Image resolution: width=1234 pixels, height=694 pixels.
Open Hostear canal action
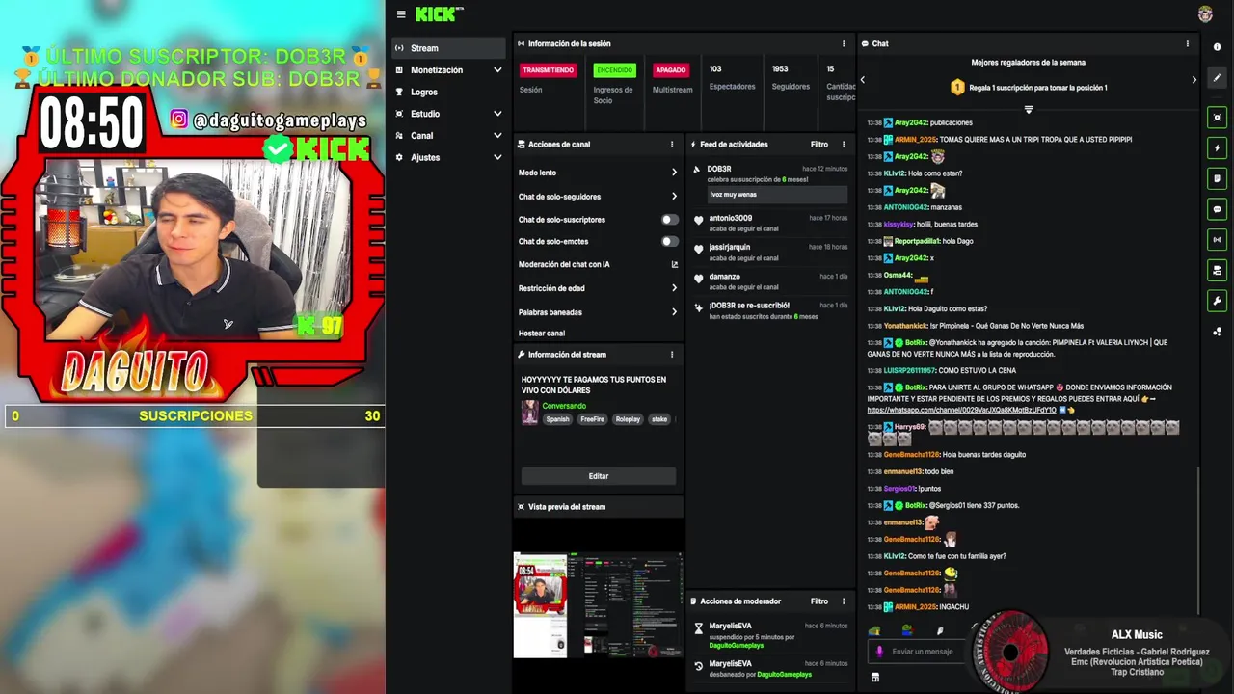click(x=542, y=334)
